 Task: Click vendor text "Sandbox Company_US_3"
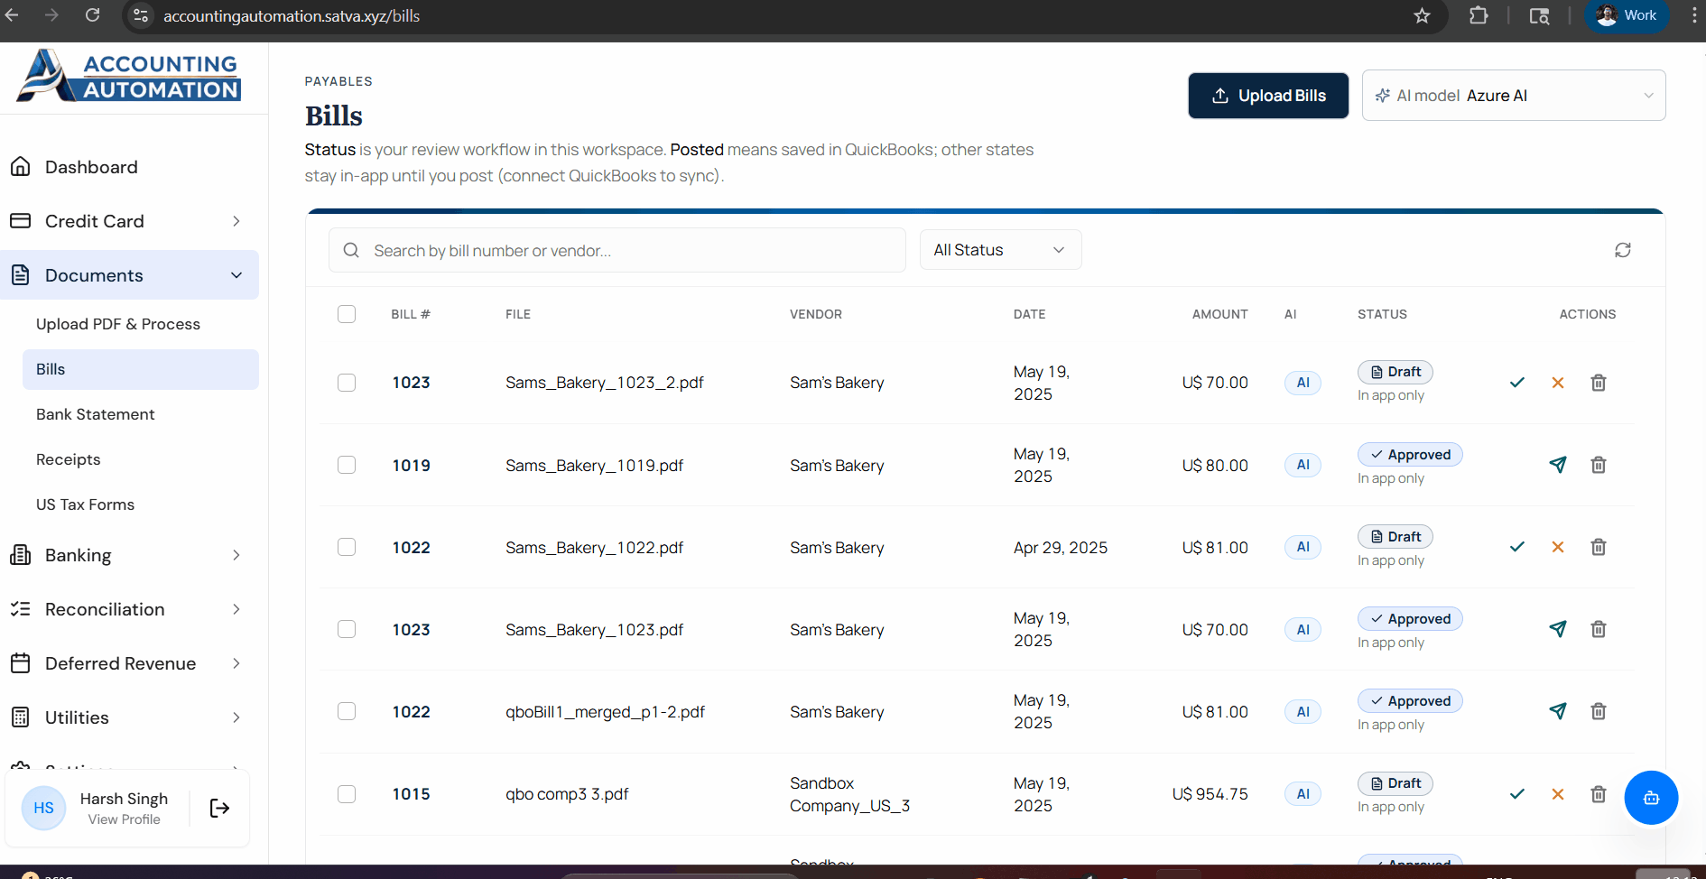tap(849, 794)
